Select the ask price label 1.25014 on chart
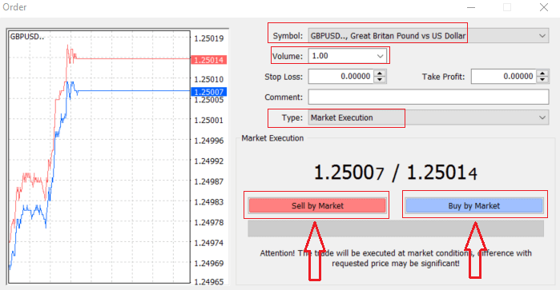Image resolution: width=560 pixels, height=290 pixels. [x=209, y=60]
